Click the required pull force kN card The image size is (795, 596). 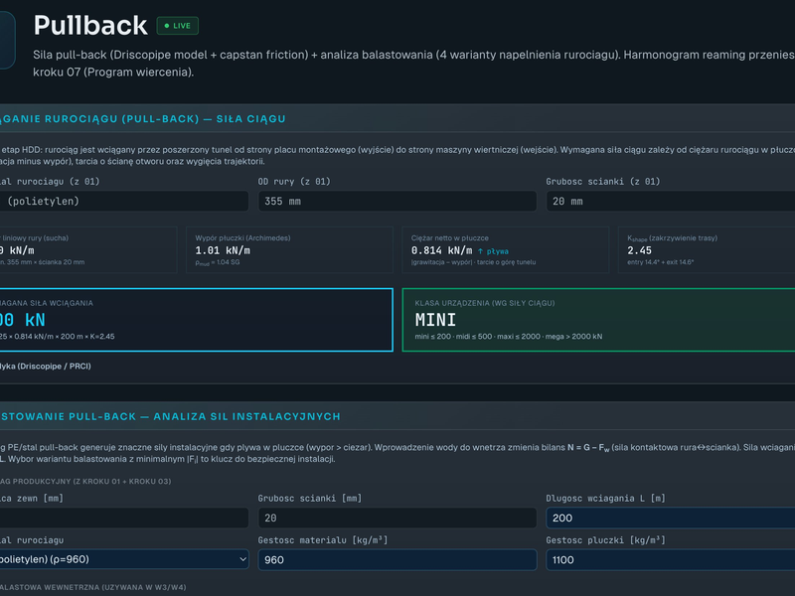click(196, 320)
